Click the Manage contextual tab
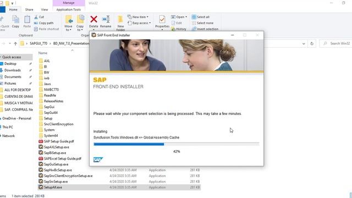 click(69, 3)
